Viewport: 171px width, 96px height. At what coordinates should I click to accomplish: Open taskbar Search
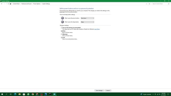pyautogui.click(x=6, y=94)
